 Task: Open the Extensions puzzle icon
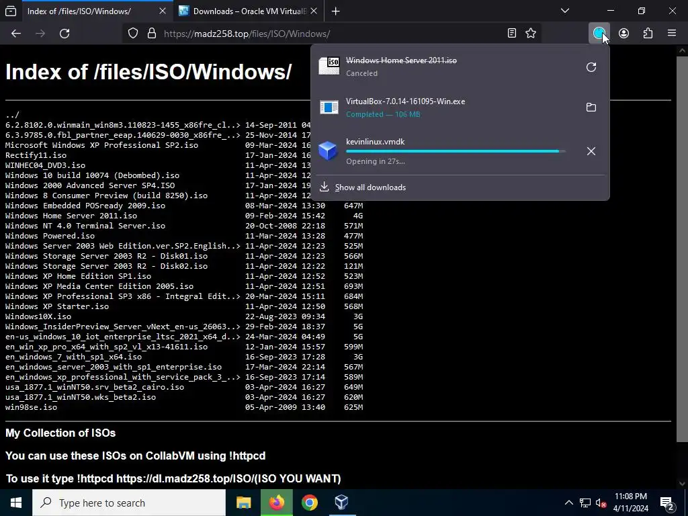click(x=648, y=34)
